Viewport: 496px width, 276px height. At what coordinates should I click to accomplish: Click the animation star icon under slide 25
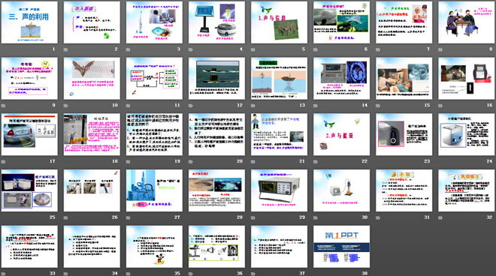(3, 217)
